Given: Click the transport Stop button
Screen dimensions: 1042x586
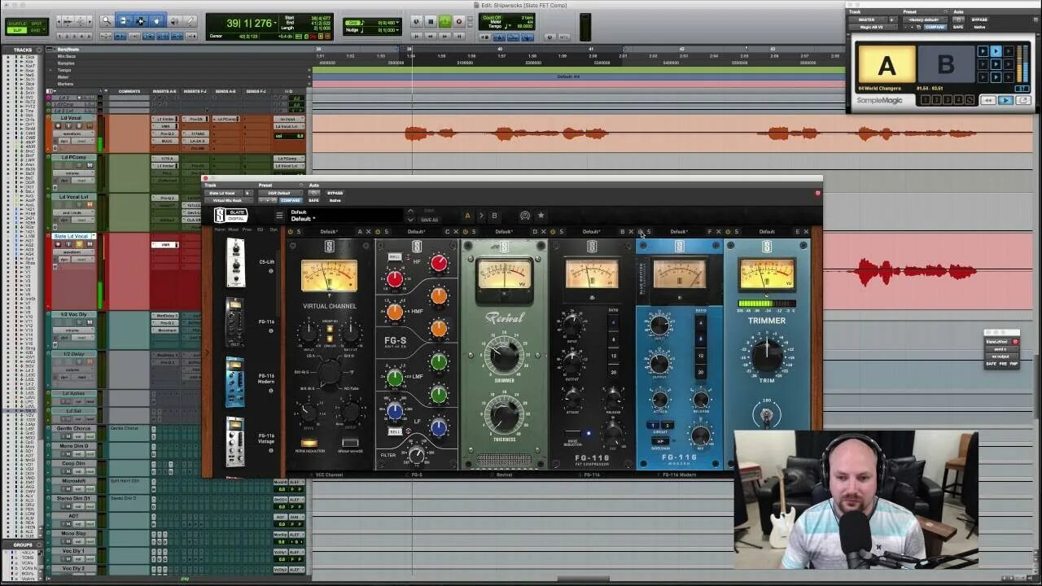Looking at the screenshot, I should [431, 22].
